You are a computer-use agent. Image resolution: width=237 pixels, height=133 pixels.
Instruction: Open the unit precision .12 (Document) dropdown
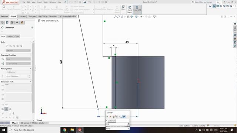[18, 64]
